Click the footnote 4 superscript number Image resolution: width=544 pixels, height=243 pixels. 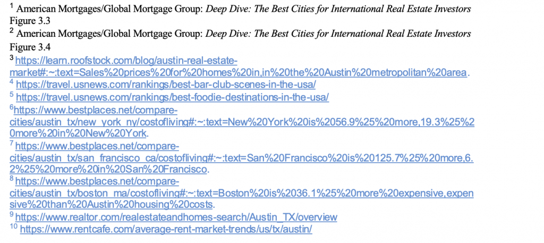point(12,82)
